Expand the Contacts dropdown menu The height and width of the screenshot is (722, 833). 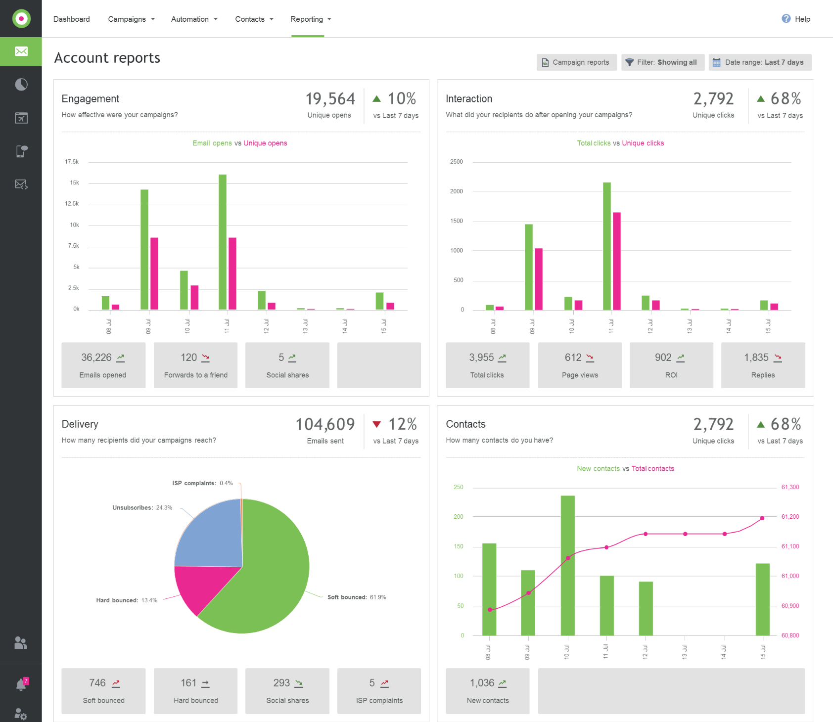254,19
